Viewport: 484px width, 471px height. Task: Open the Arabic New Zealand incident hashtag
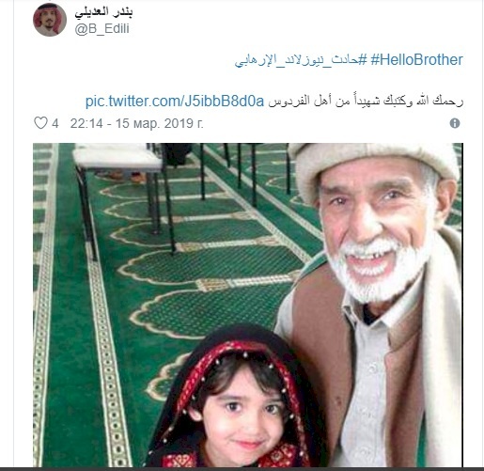[301, 60]
